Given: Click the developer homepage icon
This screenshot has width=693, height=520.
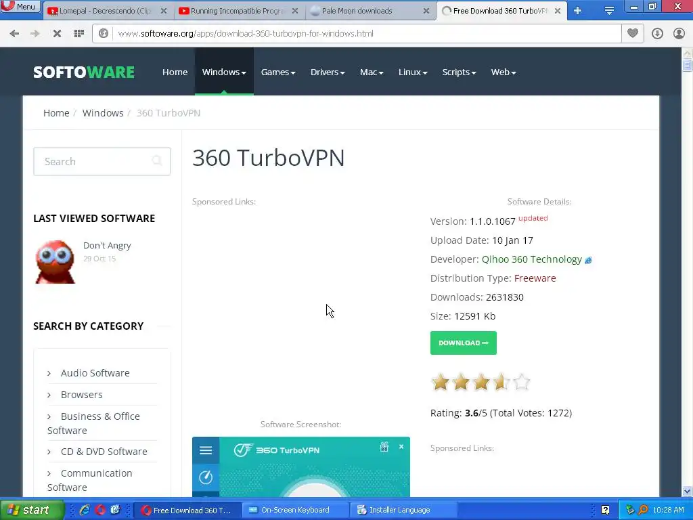Looking at the screenshot, I should click(x=588, y=261).
